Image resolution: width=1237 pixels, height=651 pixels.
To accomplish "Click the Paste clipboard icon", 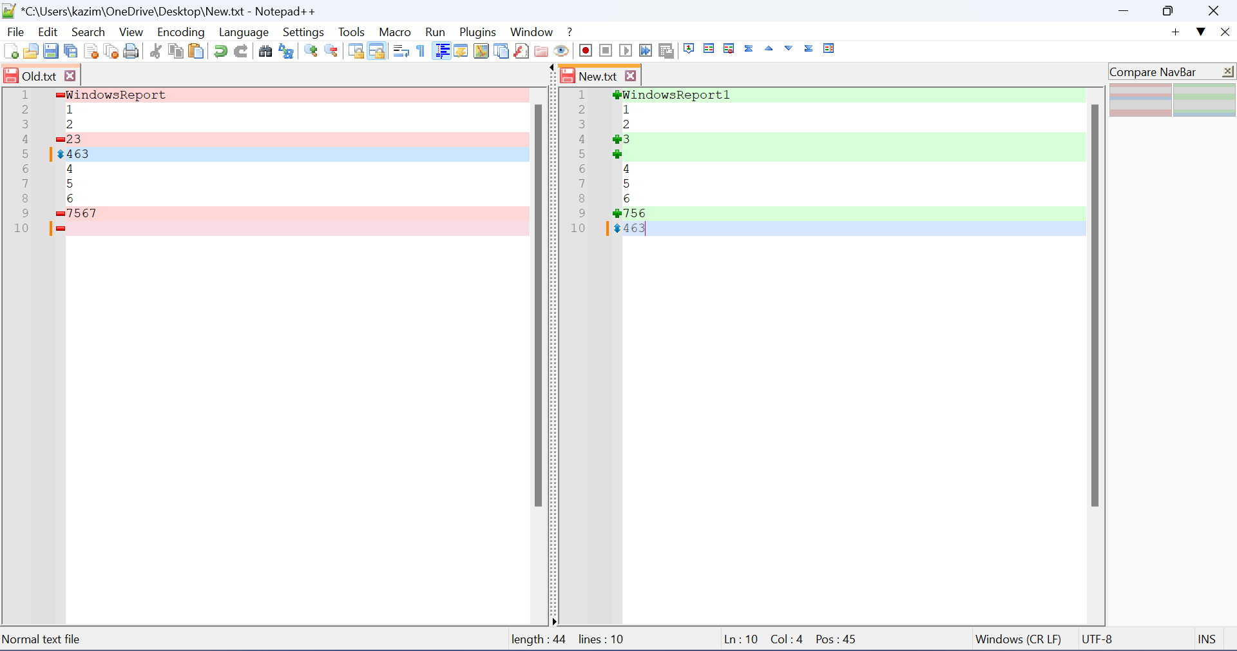I will 196,51.
